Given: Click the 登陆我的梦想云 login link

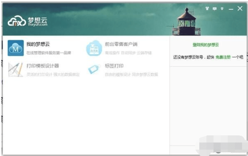Looking at the screenshot, I should point(206,45).
